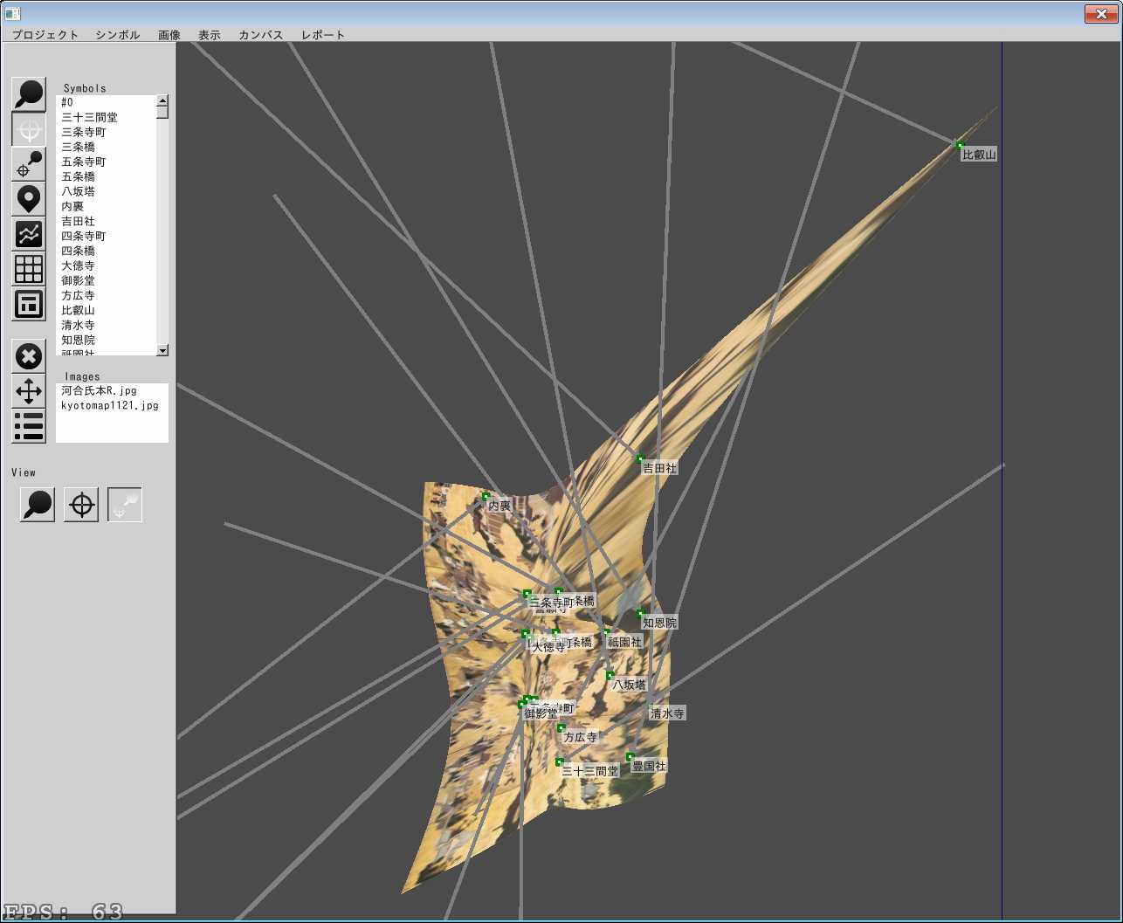Select 五条橋 in the Symbols list
1123x923 pixels.
(107, 176)
